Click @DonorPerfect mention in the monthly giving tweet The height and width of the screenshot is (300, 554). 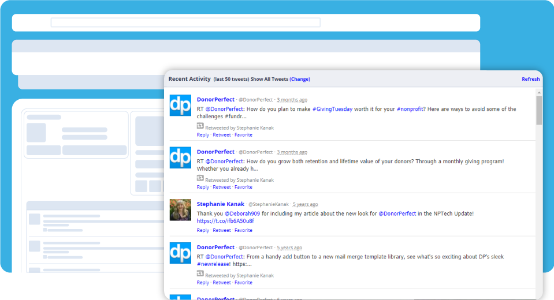(x=224, y=162)
